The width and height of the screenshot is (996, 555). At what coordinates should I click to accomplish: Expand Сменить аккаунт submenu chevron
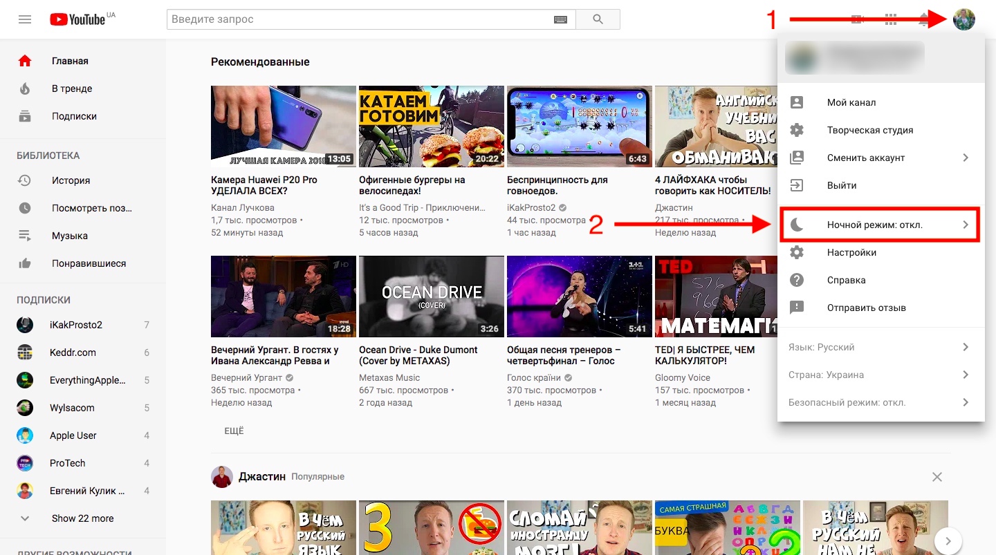coord(966,158)
